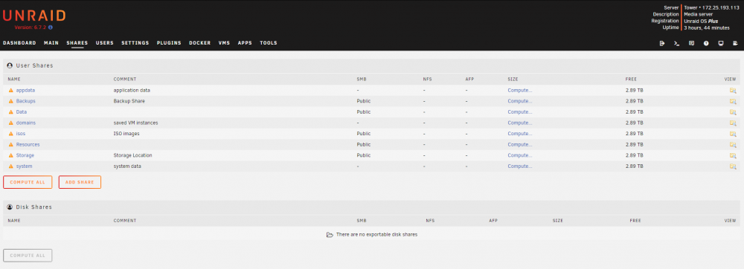The image size is (744, 269).
Task: Select the Shares menu item
Action: pos(77,43)
